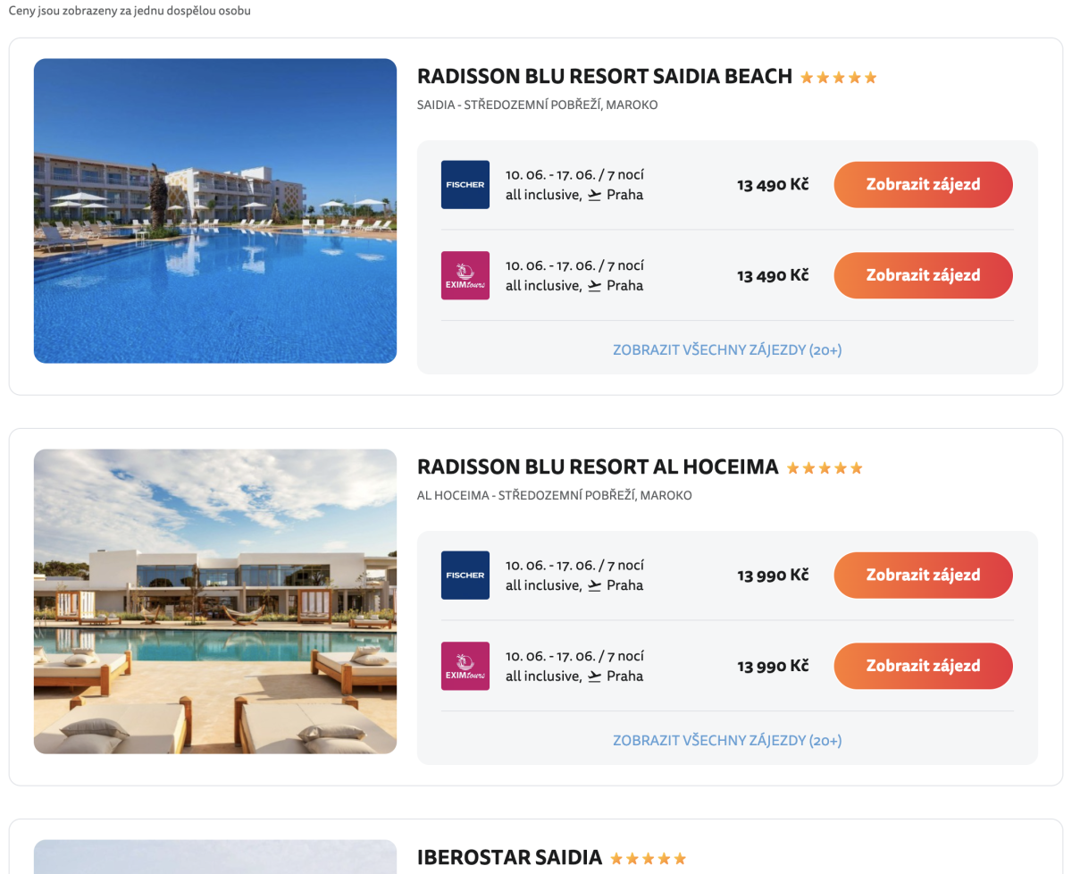Image resolution: width=1072 pixels, height=874 pixels.
Task: Click Fischer logo for Radisson Blu Al Hoceima
Action: point(465,576)
